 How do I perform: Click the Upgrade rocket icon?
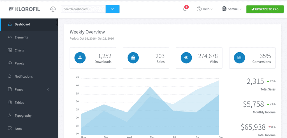(x=253, y=9)
